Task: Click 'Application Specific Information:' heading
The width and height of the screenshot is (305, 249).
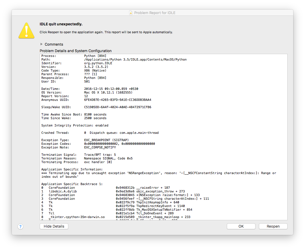Action: 72,169
